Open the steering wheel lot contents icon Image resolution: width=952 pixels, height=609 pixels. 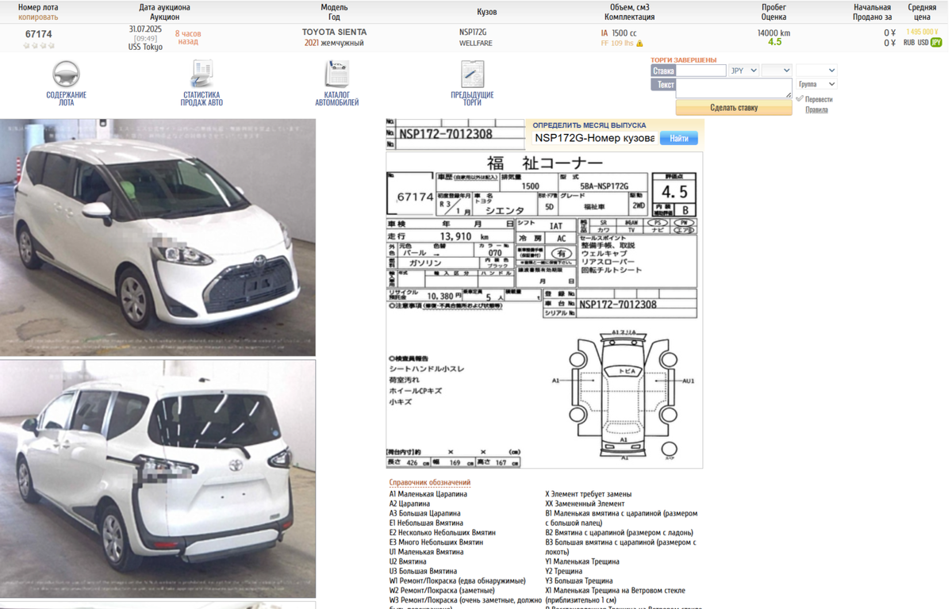67,74
